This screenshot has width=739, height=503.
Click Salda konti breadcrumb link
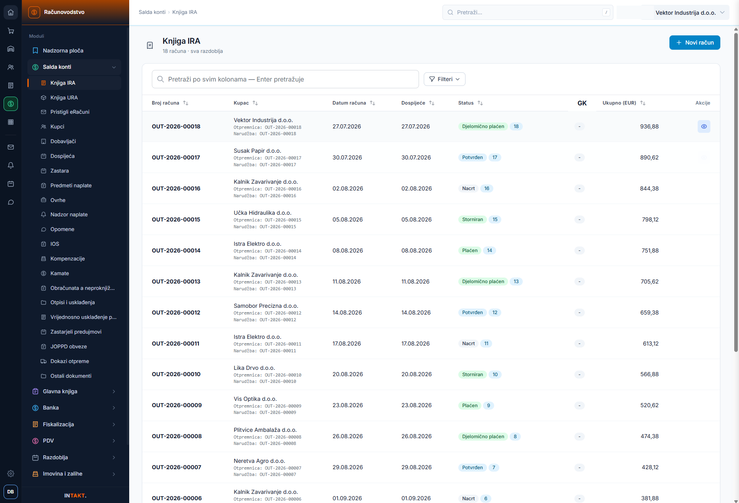coord(152,12)
